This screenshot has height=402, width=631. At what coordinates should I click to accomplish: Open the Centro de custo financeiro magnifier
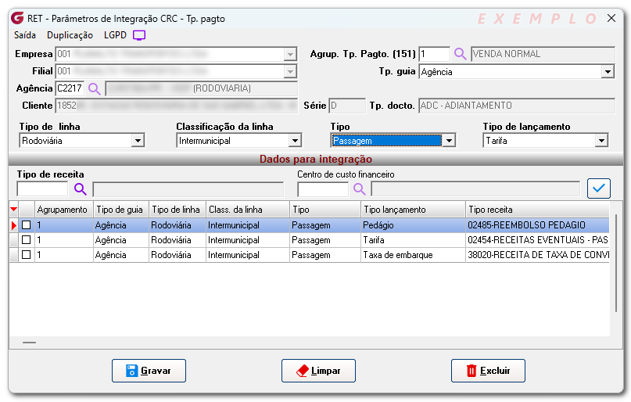coord(360,188)
